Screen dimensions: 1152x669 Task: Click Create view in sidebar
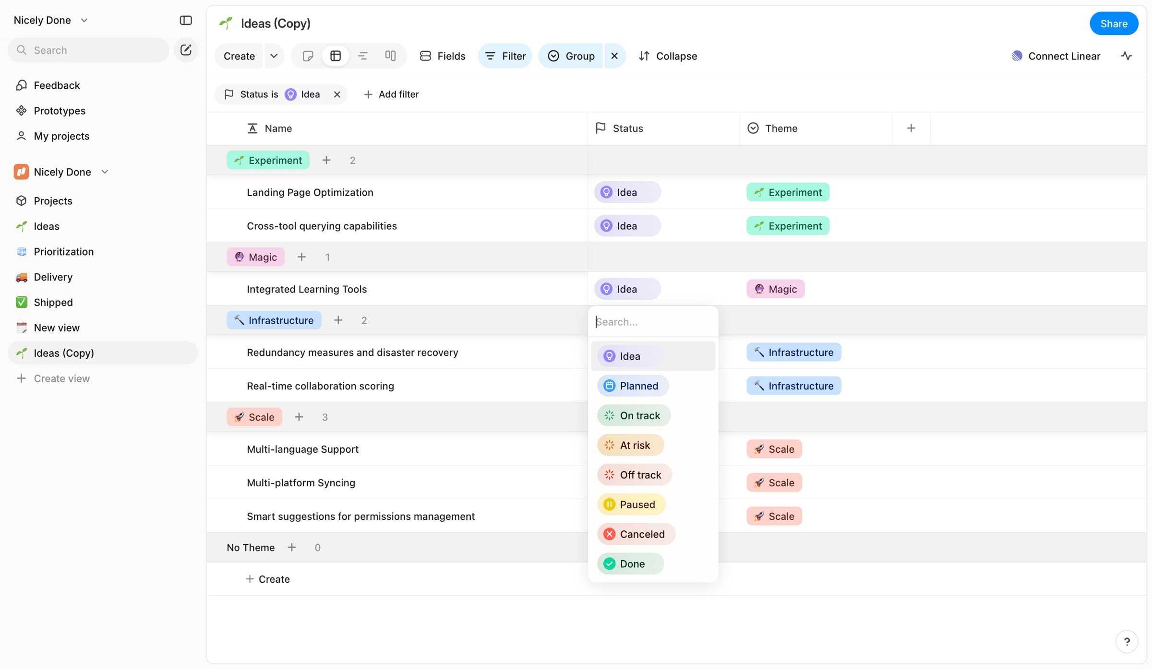103,378
